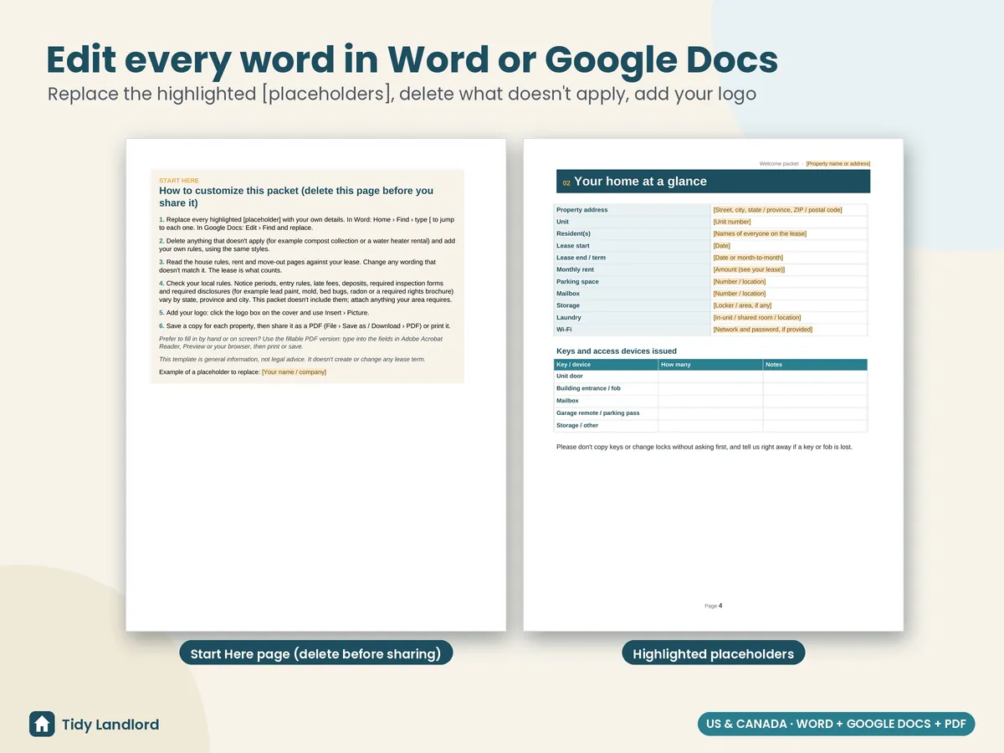The width and height of the screenshot is (1004, 753).
Task: Click the "[Unit number]" placeholder
Action: click(732, 222)
